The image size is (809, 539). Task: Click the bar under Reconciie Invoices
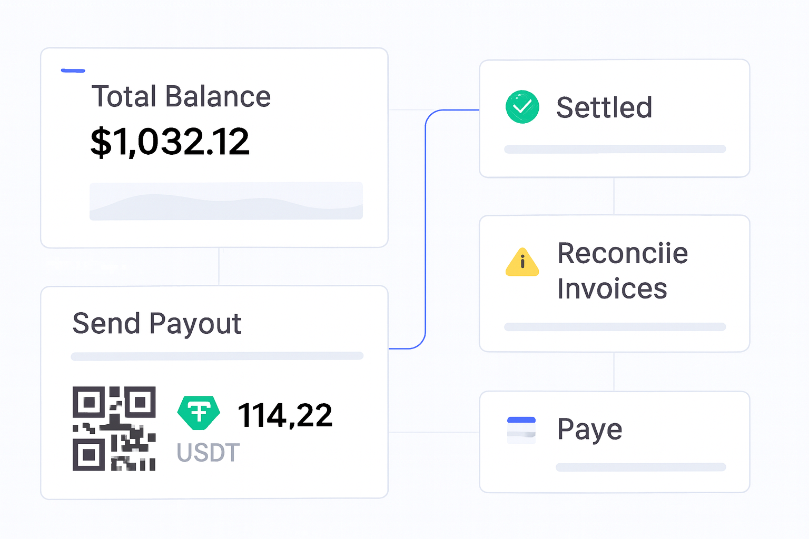615,327
